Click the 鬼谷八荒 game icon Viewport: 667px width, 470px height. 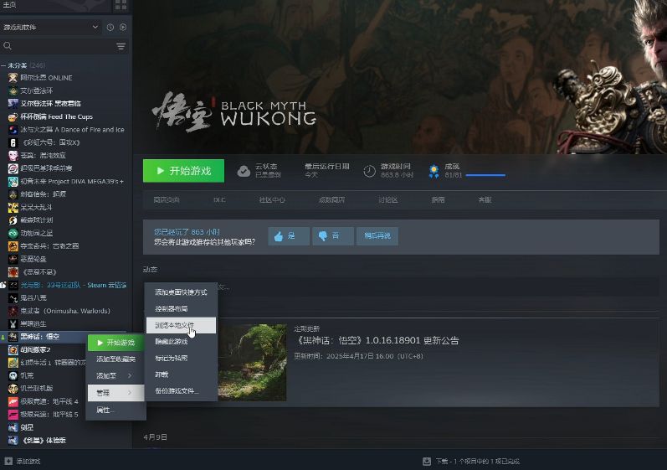(13, 298)
